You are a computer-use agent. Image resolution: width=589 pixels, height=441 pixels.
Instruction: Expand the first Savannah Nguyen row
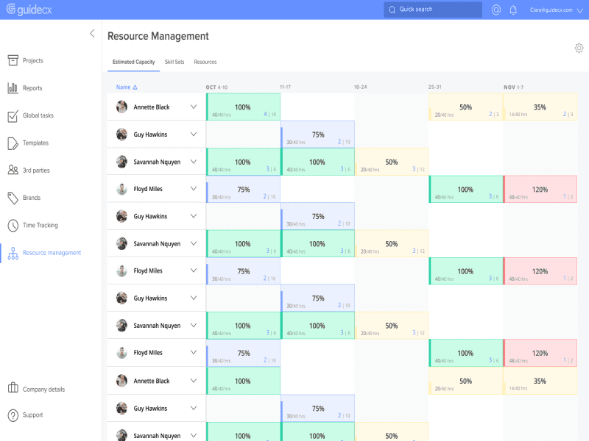[194, 162]
